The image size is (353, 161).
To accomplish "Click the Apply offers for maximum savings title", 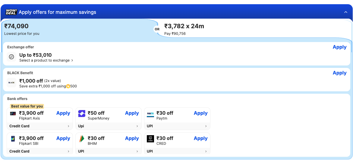I will (57, 12).
